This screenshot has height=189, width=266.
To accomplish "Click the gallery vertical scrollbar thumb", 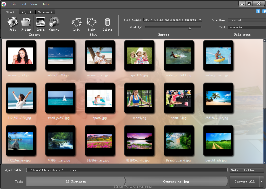I will click(264, 75).
